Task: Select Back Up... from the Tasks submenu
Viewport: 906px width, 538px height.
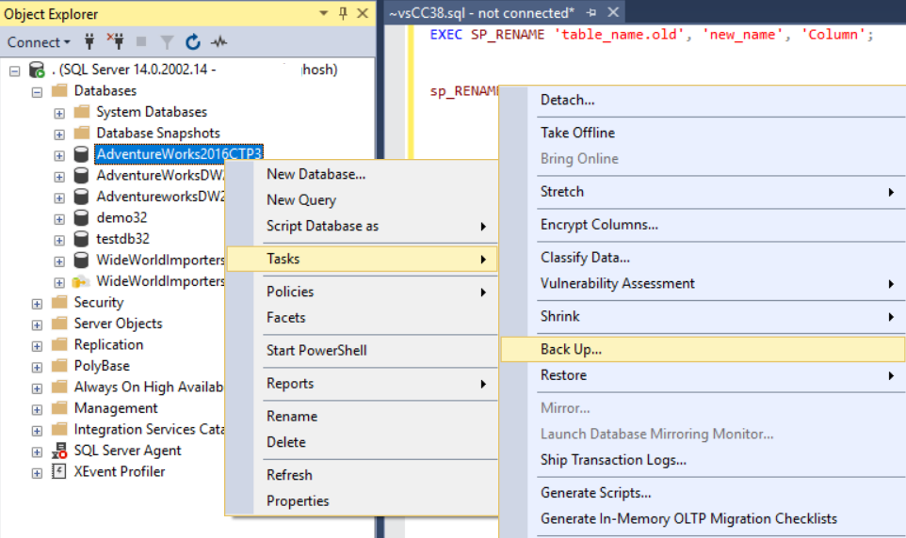Action: [571, 349]
